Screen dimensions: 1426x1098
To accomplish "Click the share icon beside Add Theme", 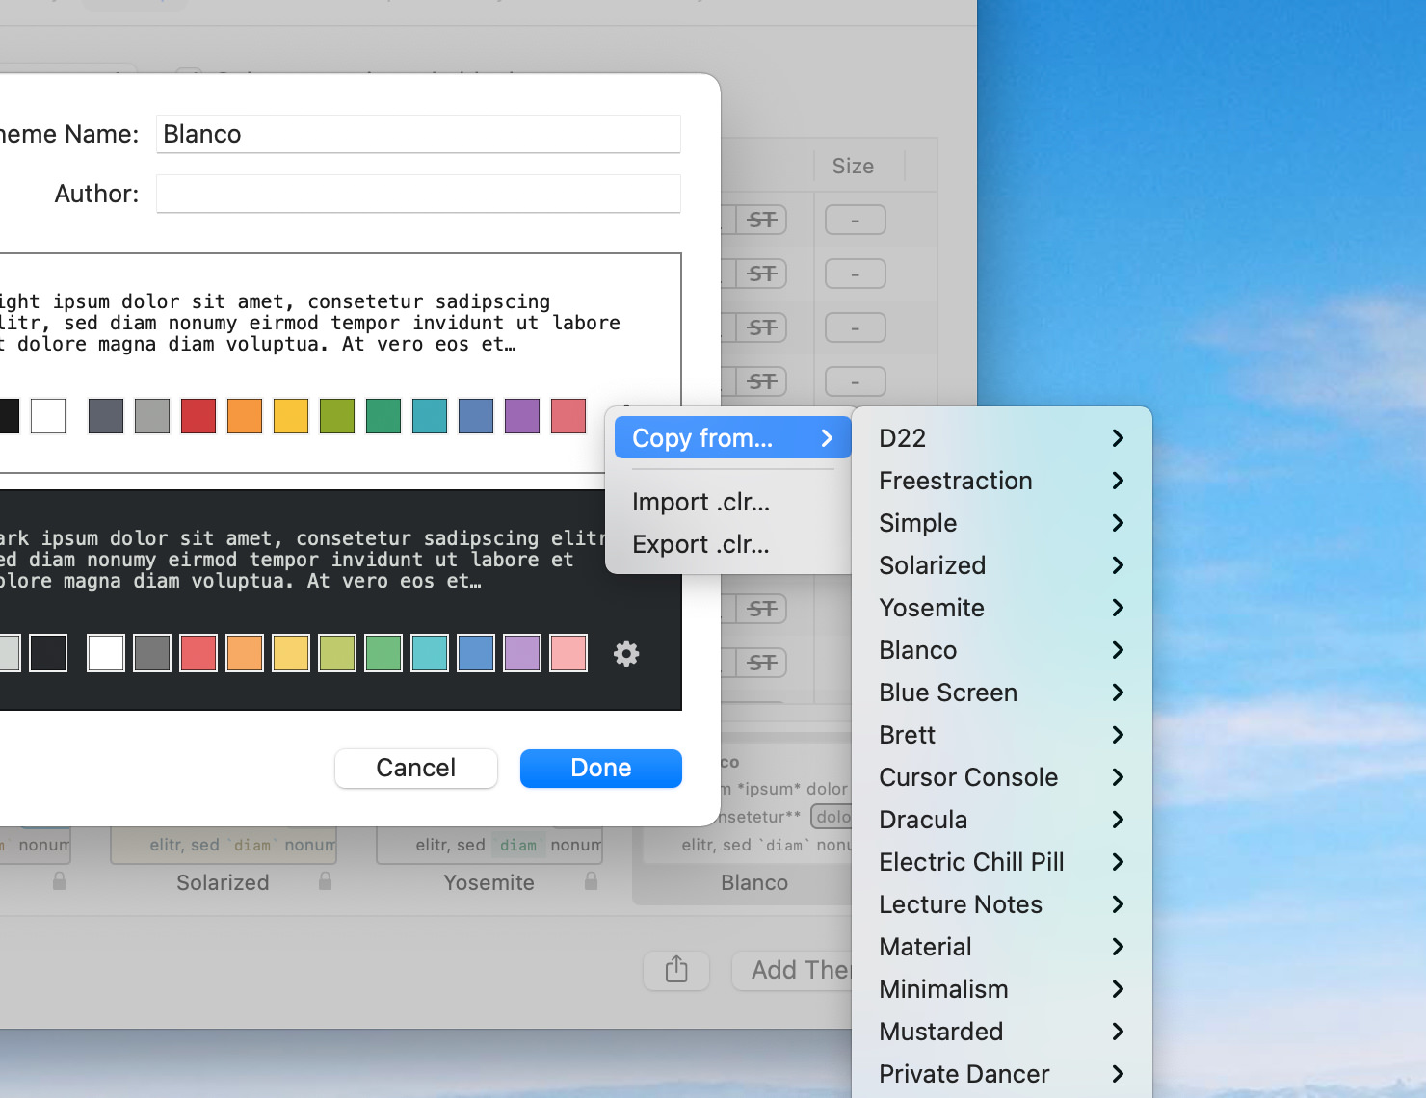I will (x=676, y=970).
